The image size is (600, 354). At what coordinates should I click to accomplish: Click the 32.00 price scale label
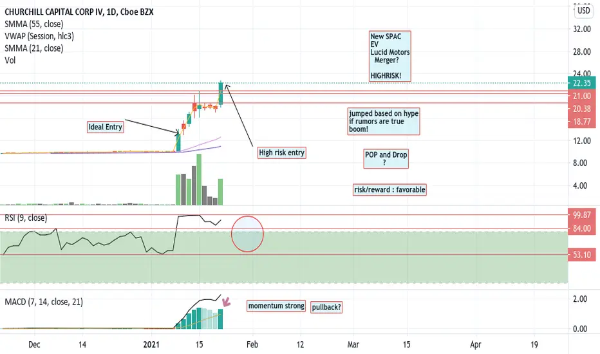pyautogui.click(x=581, y=29)
